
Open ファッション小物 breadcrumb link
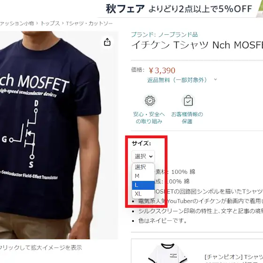[17, 23]
